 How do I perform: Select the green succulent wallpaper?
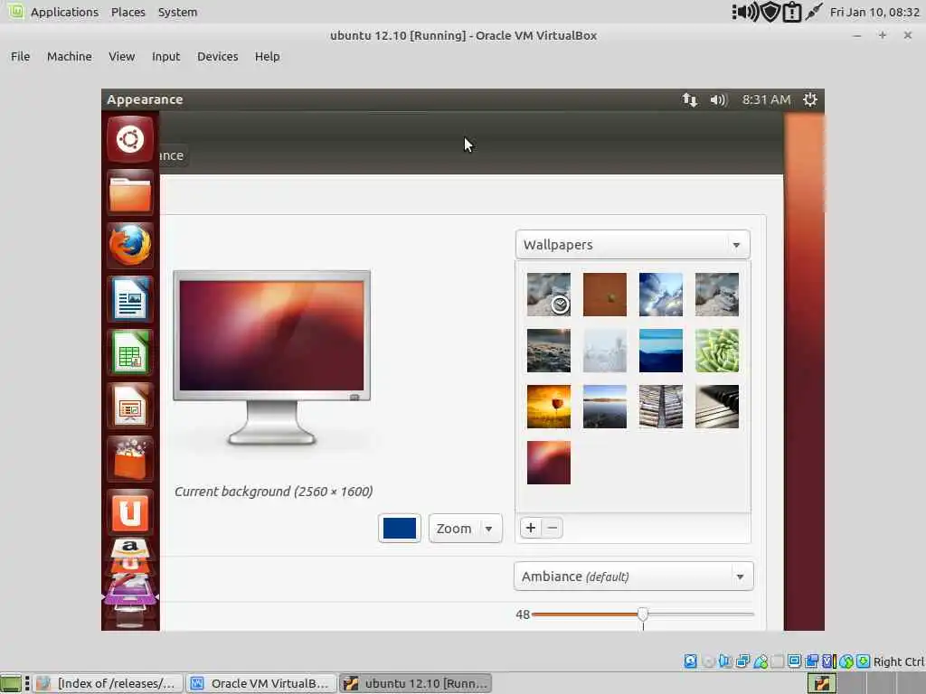coord(717,351)
